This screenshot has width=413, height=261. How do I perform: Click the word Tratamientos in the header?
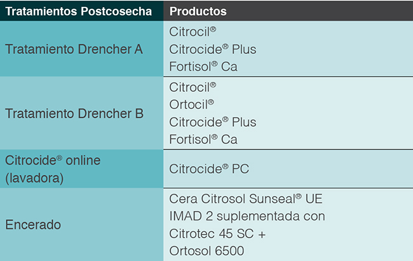click(x=43, y=12)
